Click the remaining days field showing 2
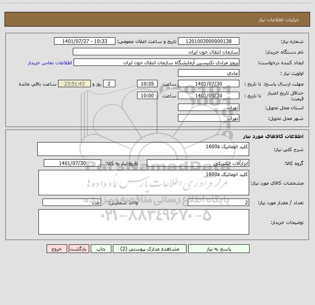This screenshot has width=315, height=305. (x=109, y=84)
